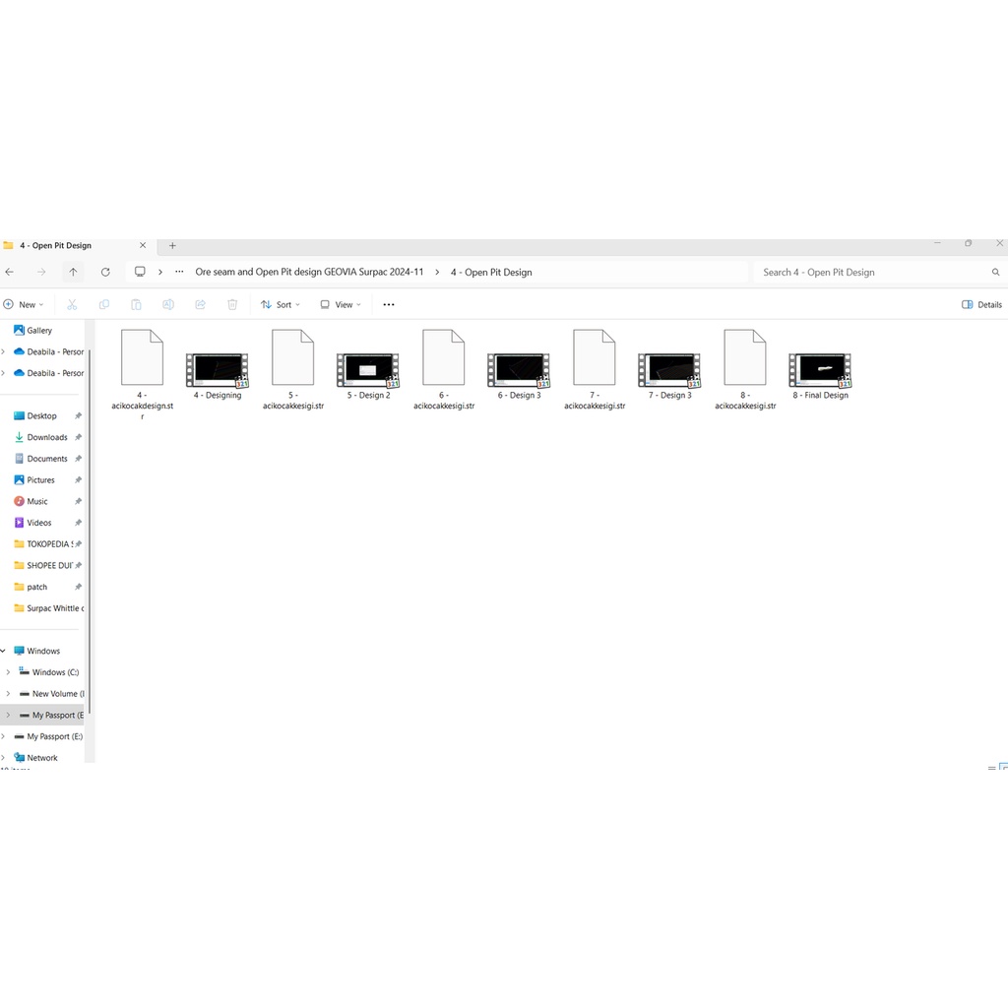This screenshot has width=1008, height=1008.
Task: Click the breadcrumb 'Ore seam and Open Pit design GEOVIA Surpac 2024-11'
Action: click(x=309, y=272)
